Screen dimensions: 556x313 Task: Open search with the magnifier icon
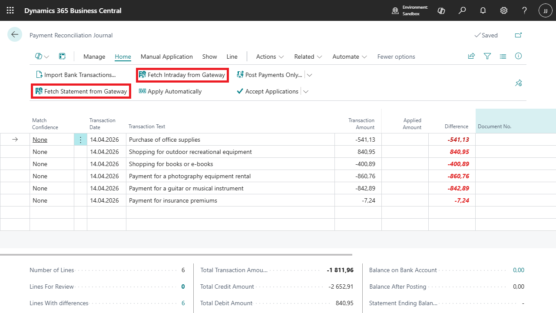click(462, 10)
